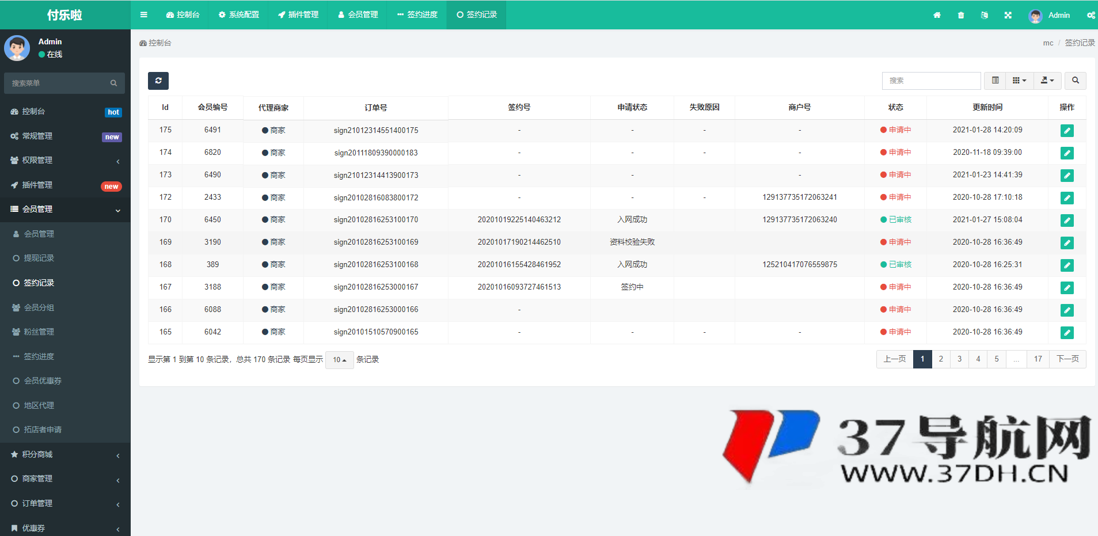Click the hamburger menu icon in navbar
Viewport: 1098px width, 536px height.
(144, 15)
